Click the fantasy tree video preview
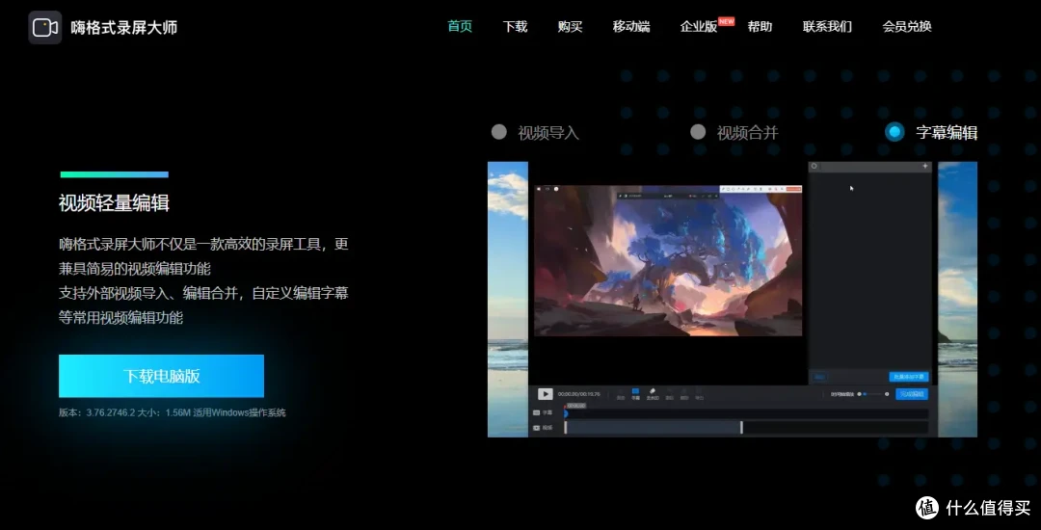 [668, 261]
